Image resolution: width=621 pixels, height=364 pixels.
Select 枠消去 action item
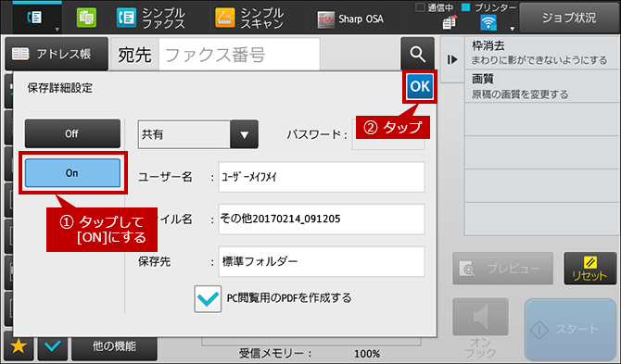pos(542,53)
